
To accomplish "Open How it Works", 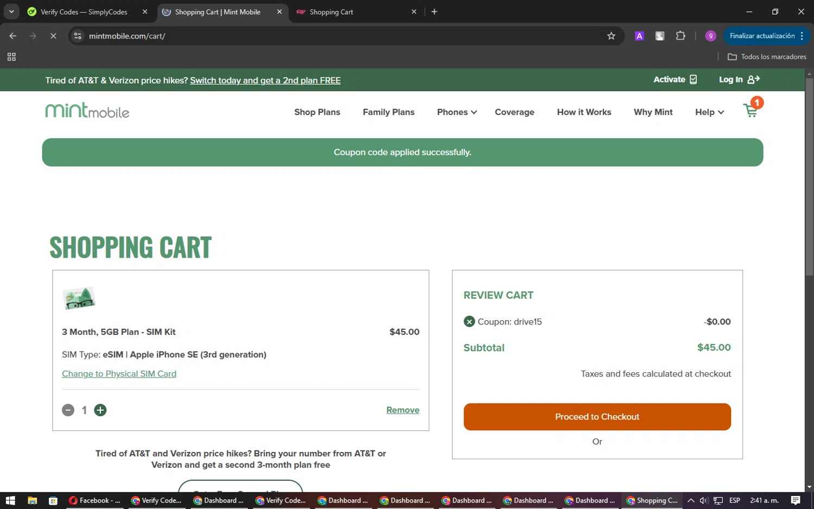I will (x=584, y=112).
